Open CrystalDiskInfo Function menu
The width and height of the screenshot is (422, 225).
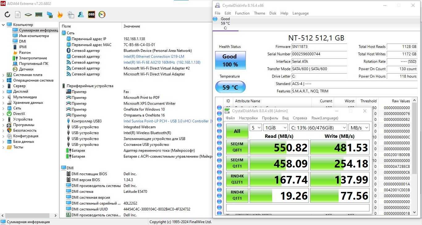(x=242, y=13)
